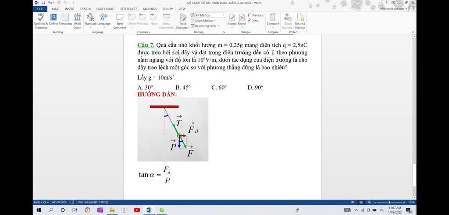Show hidden system tray icons
Image resolution: width=449 pixels, height=215 pixels.
click(356, 210)
